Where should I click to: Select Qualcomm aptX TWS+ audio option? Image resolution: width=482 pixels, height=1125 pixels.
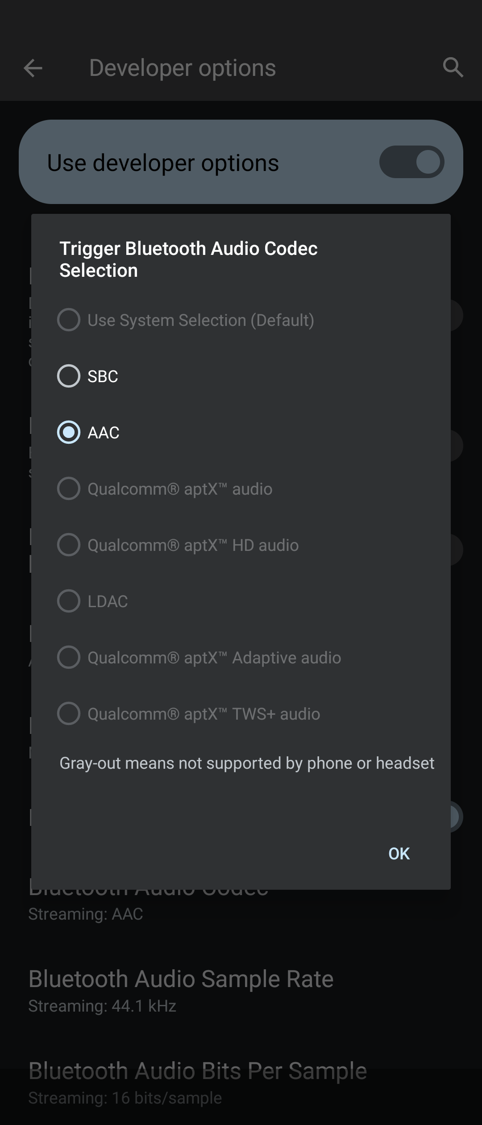189,713
